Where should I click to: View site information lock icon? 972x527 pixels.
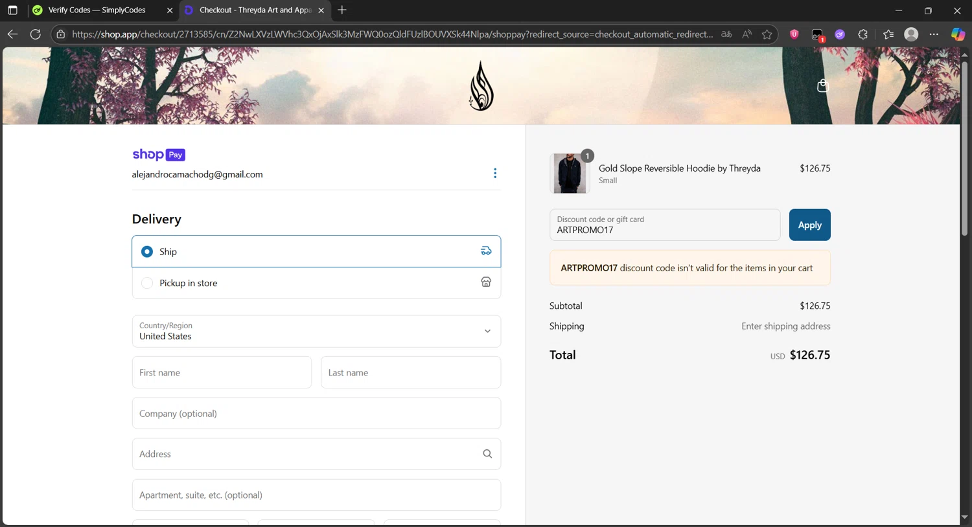[61, 34]
